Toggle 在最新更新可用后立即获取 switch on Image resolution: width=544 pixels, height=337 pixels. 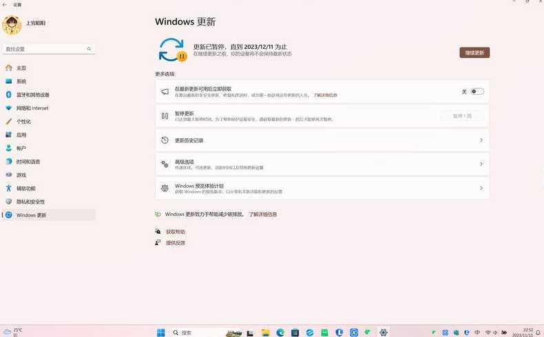[x=477, y=91]
